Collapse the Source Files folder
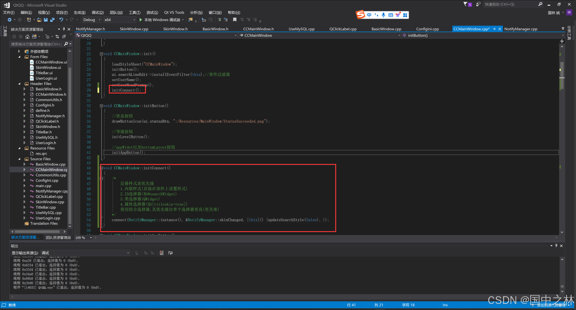This screenshot has width=576, height=310. 19,159
